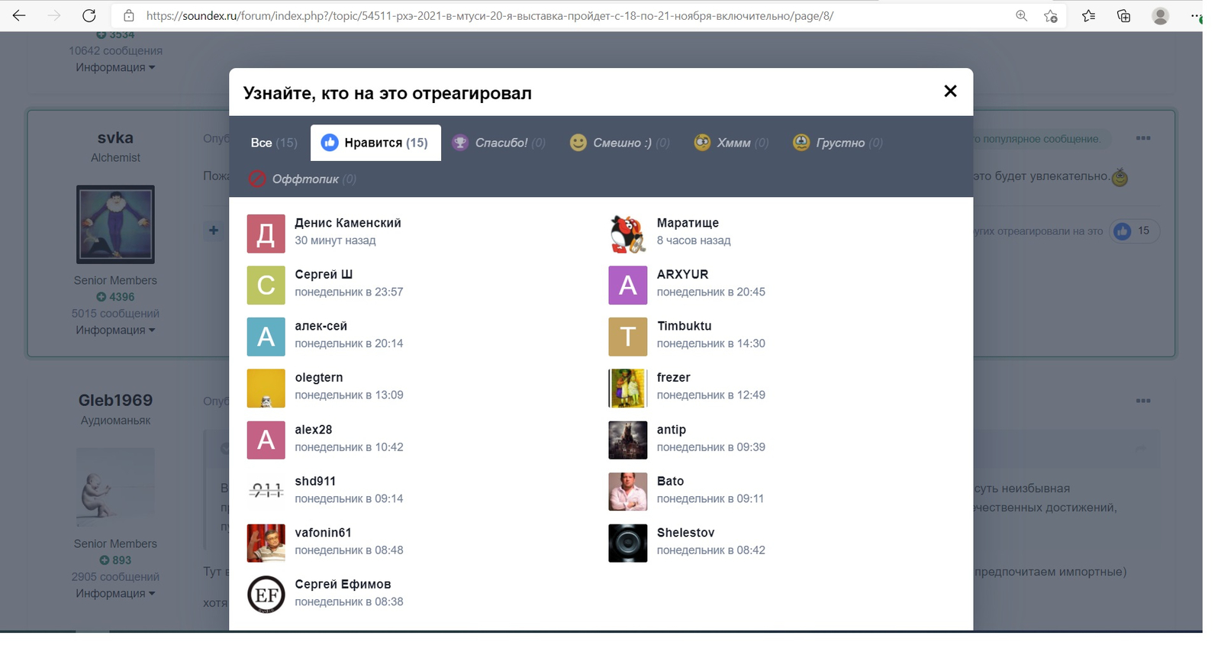Open Сергей Ефимов's EF logo avatar

point(266,595)
